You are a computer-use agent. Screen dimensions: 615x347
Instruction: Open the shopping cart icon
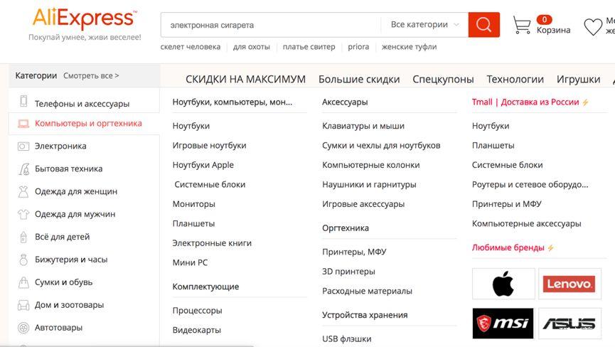tap(522, 25)
